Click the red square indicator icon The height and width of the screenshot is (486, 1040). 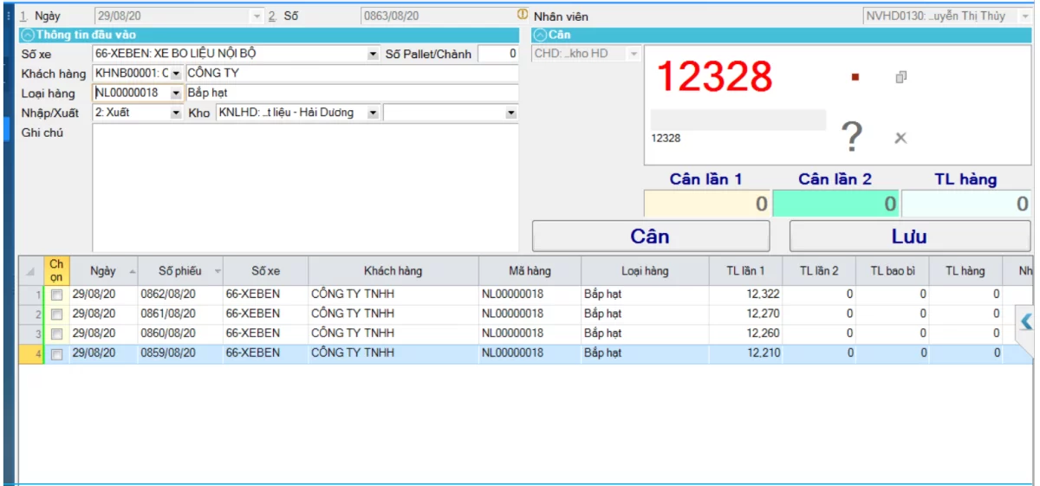tap(855, 78)
